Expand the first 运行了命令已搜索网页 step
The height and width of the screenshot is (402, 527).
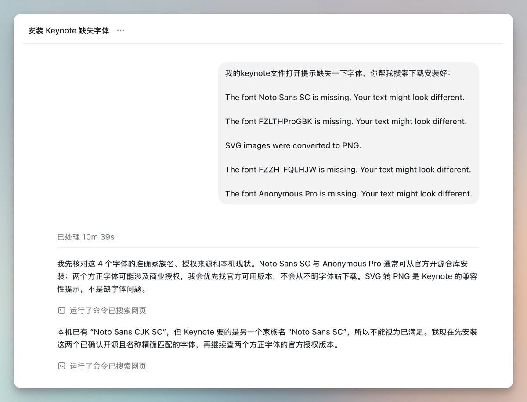(x=102, y=310)
